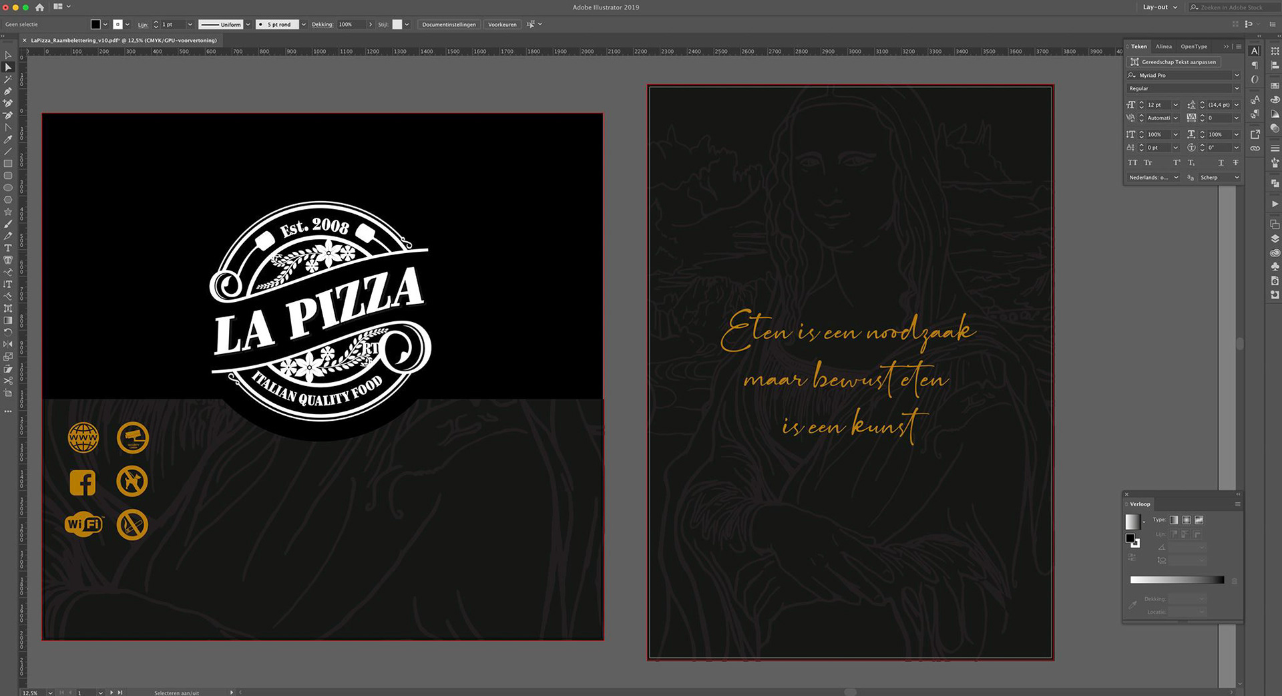Screen dimensions: 1282x696
Task: Select the Paintbrush tool
Action: pos(8,224)
